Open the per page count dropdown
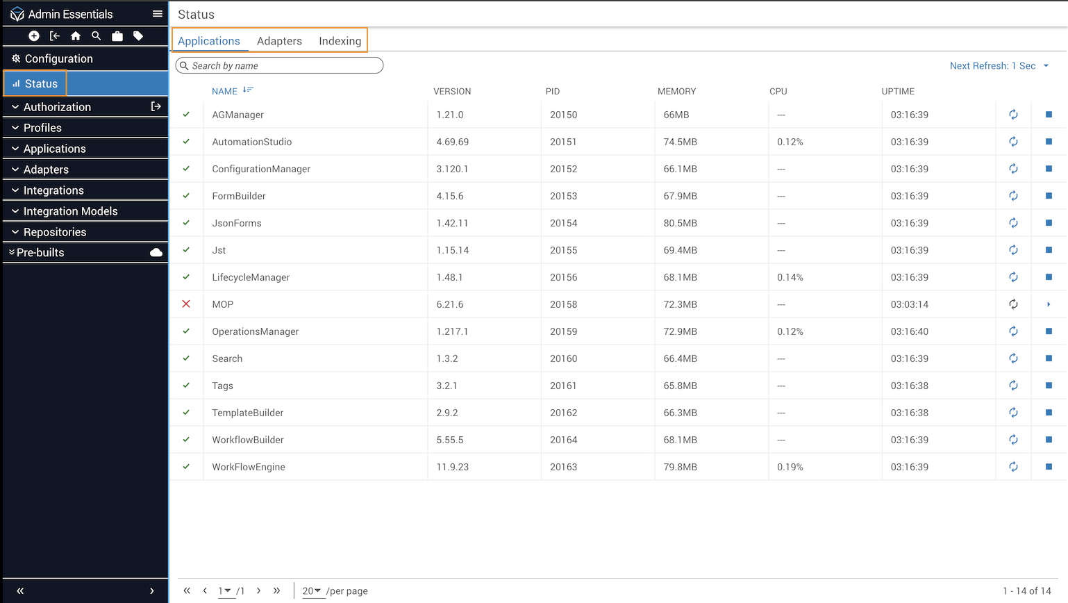Image resolution: width=1068 pixels, height=603 pixels. tap(311, 591)
